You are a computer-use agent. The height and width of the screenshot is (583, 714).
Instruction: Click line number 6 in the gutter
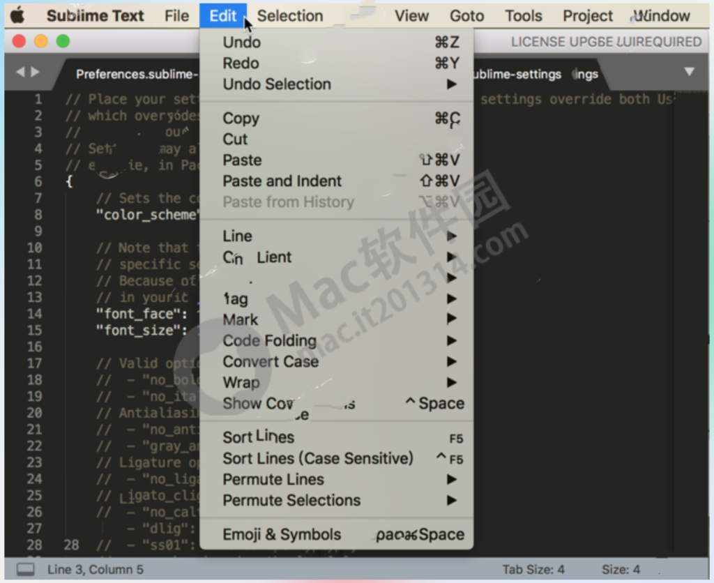pos(38,182)
